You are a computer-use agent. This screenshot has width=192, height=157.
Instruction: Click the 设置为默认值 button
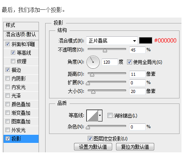click(x=93, y=147)
